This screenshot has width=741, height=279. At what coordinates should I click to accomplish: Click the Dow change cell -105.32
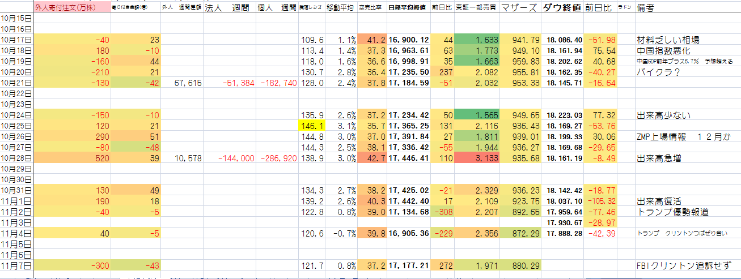pyautogui.click(x=601, y=201)
